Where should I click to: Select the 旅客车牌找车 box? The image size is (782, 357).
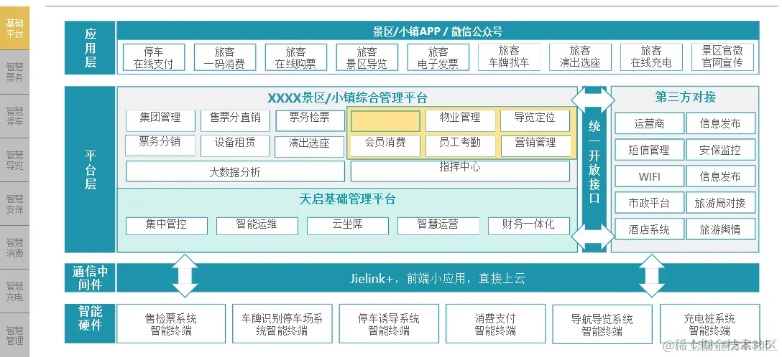[509, 57]
